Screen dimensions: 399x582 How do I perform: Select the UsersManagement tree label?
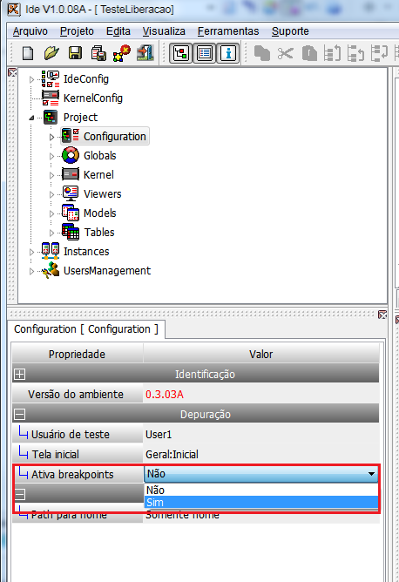(107, 271)
